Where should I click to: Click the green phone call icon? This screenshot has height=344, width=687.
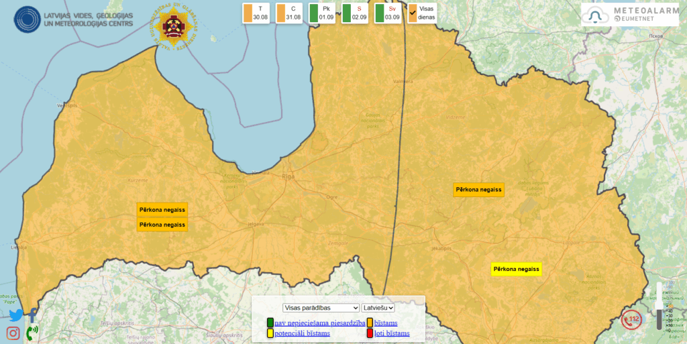click(32, 331)
